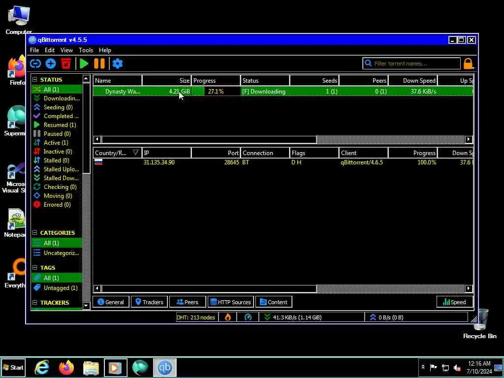Click the 27.1% progress bar of torrent
Viewport: 504px width, 378px height.
pos(216,92)
